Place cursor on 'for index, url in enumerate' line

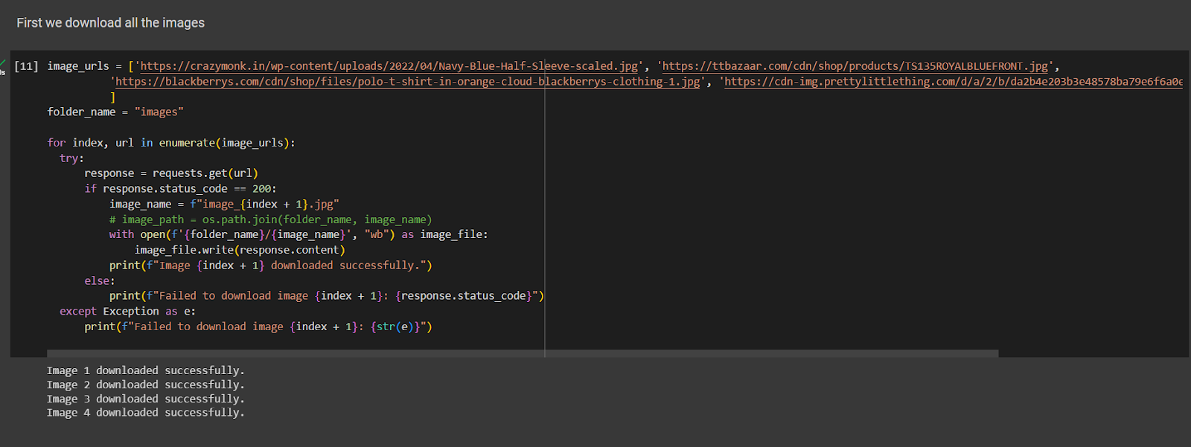[171, 143]
